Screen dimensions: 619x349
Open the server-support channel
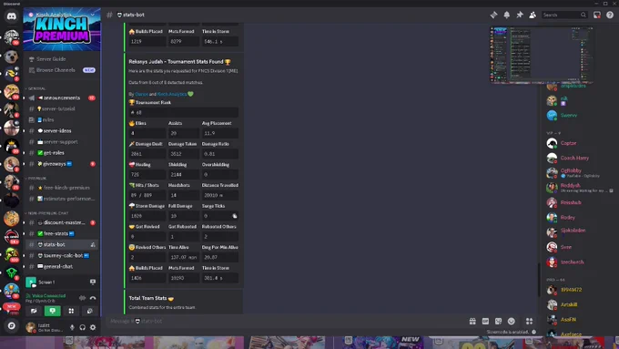(x=62, y=142)
